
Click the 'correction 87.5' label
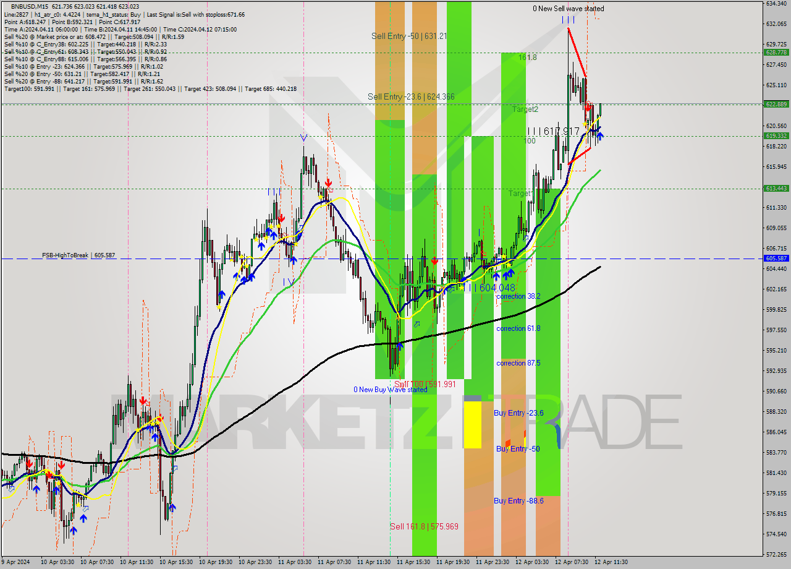(518, 363)
